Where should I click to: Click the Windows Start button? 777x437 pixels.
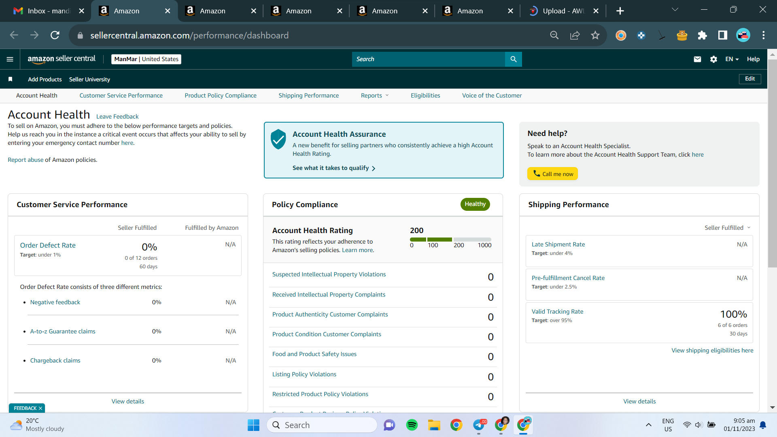pos(254,425)
